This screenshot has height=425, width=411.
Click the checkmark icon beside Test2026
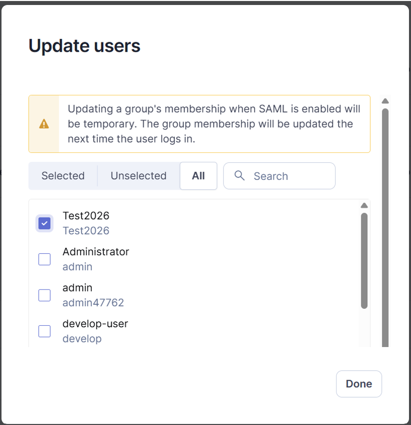click(x=45, y=223)
